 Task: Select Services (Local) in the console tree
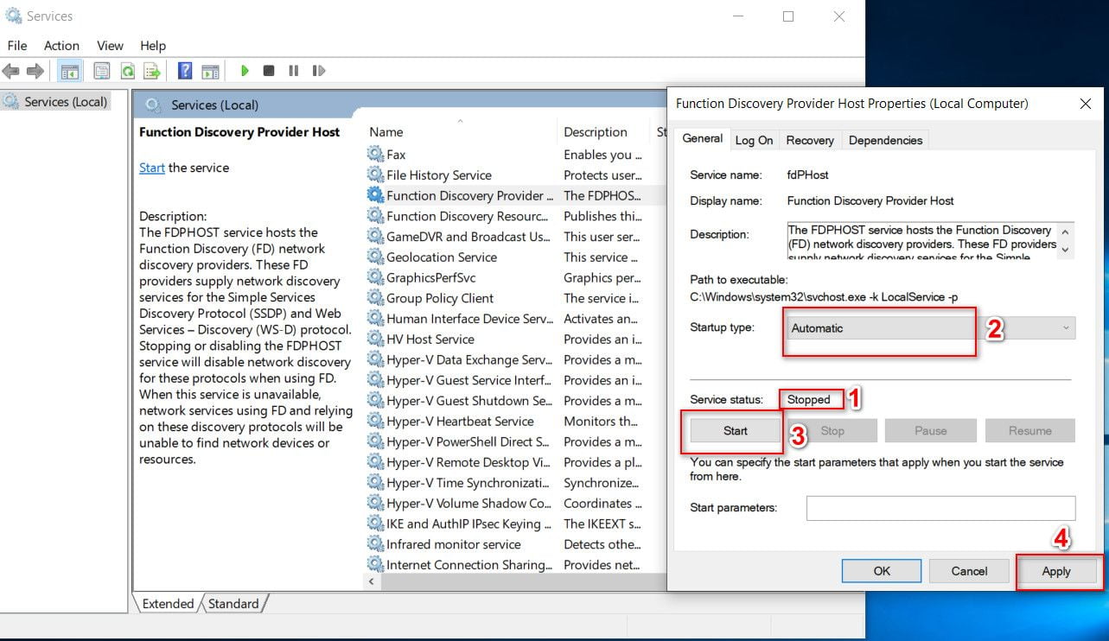(66, 102)
